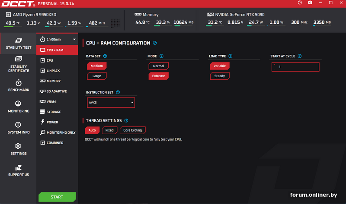Open Settings section
This screenshot has width=346, height=204.
coord(19,149)
